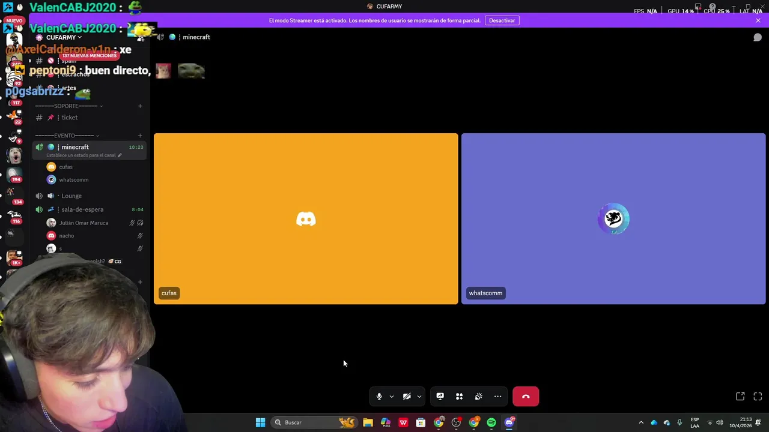
Task: Open server with 194 badge in sidebar
Action: pyautogui.click(x=14, y=175)
